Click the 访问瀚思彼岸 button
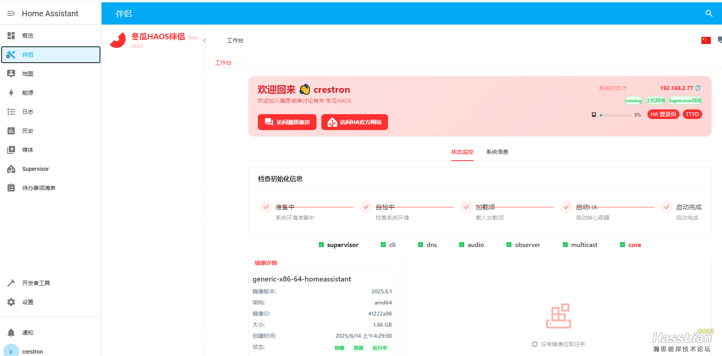The image size is (722, 356). (287, 122)
